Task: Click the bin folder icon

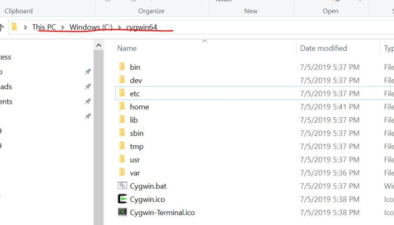Action: (x=122, y=67)
